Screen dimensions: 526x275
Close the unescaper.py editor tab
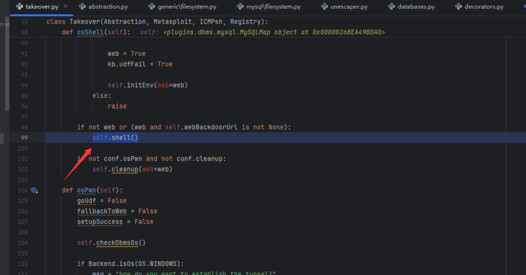point(374,7)
